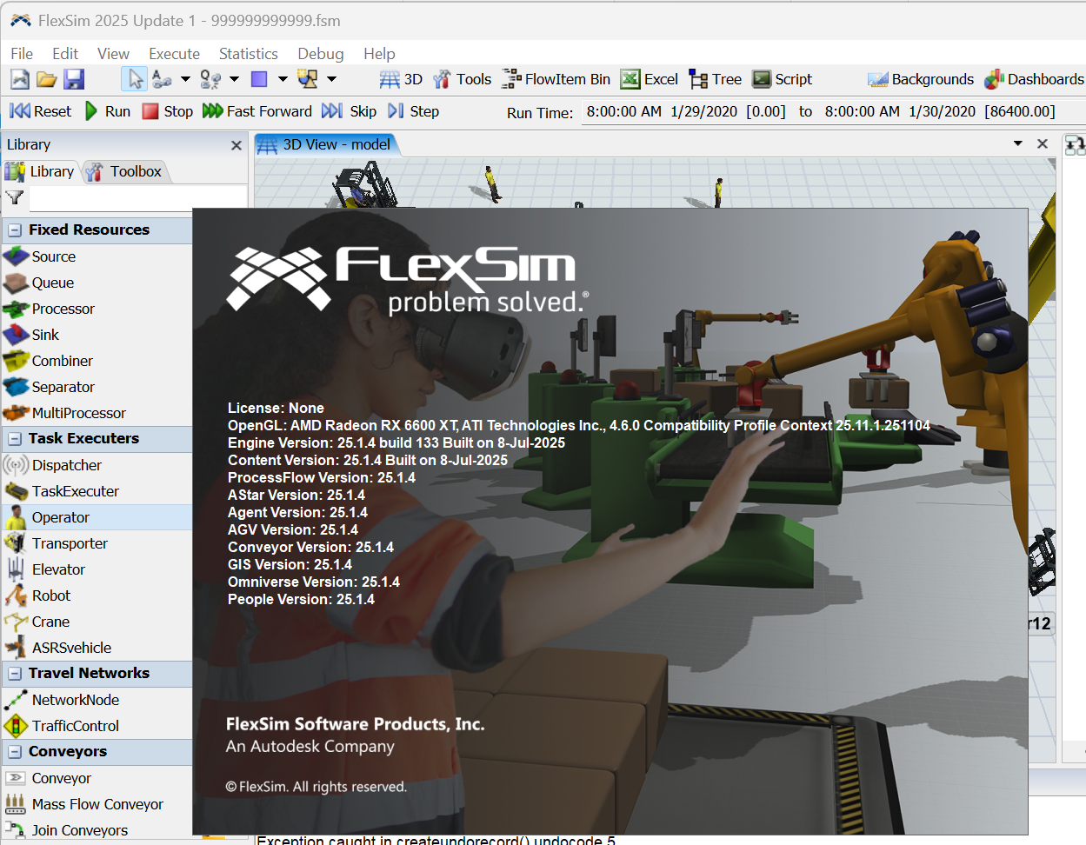Screen dimensions: 1086x845
Task: Select Operator in the library
Action: point(96,517)
